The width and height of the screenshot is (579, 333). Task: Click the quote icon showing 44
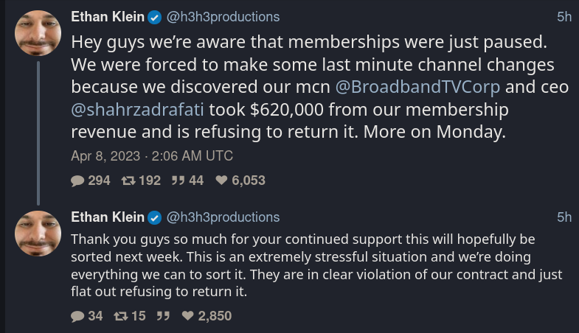click(178, 180)
